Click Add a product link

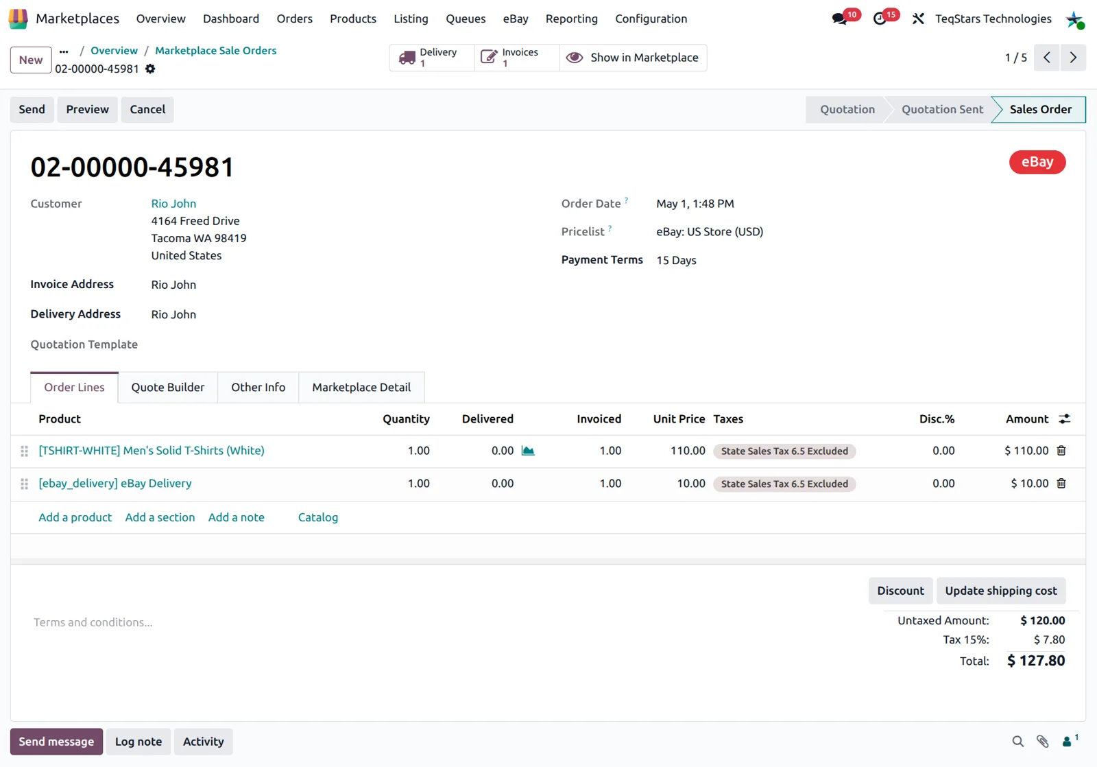coord(75,517)
